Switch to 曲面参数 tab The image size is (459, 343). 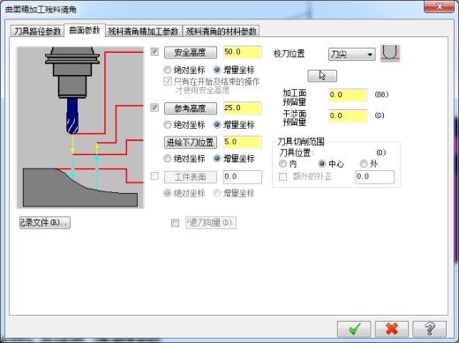[x=85, y=30]
